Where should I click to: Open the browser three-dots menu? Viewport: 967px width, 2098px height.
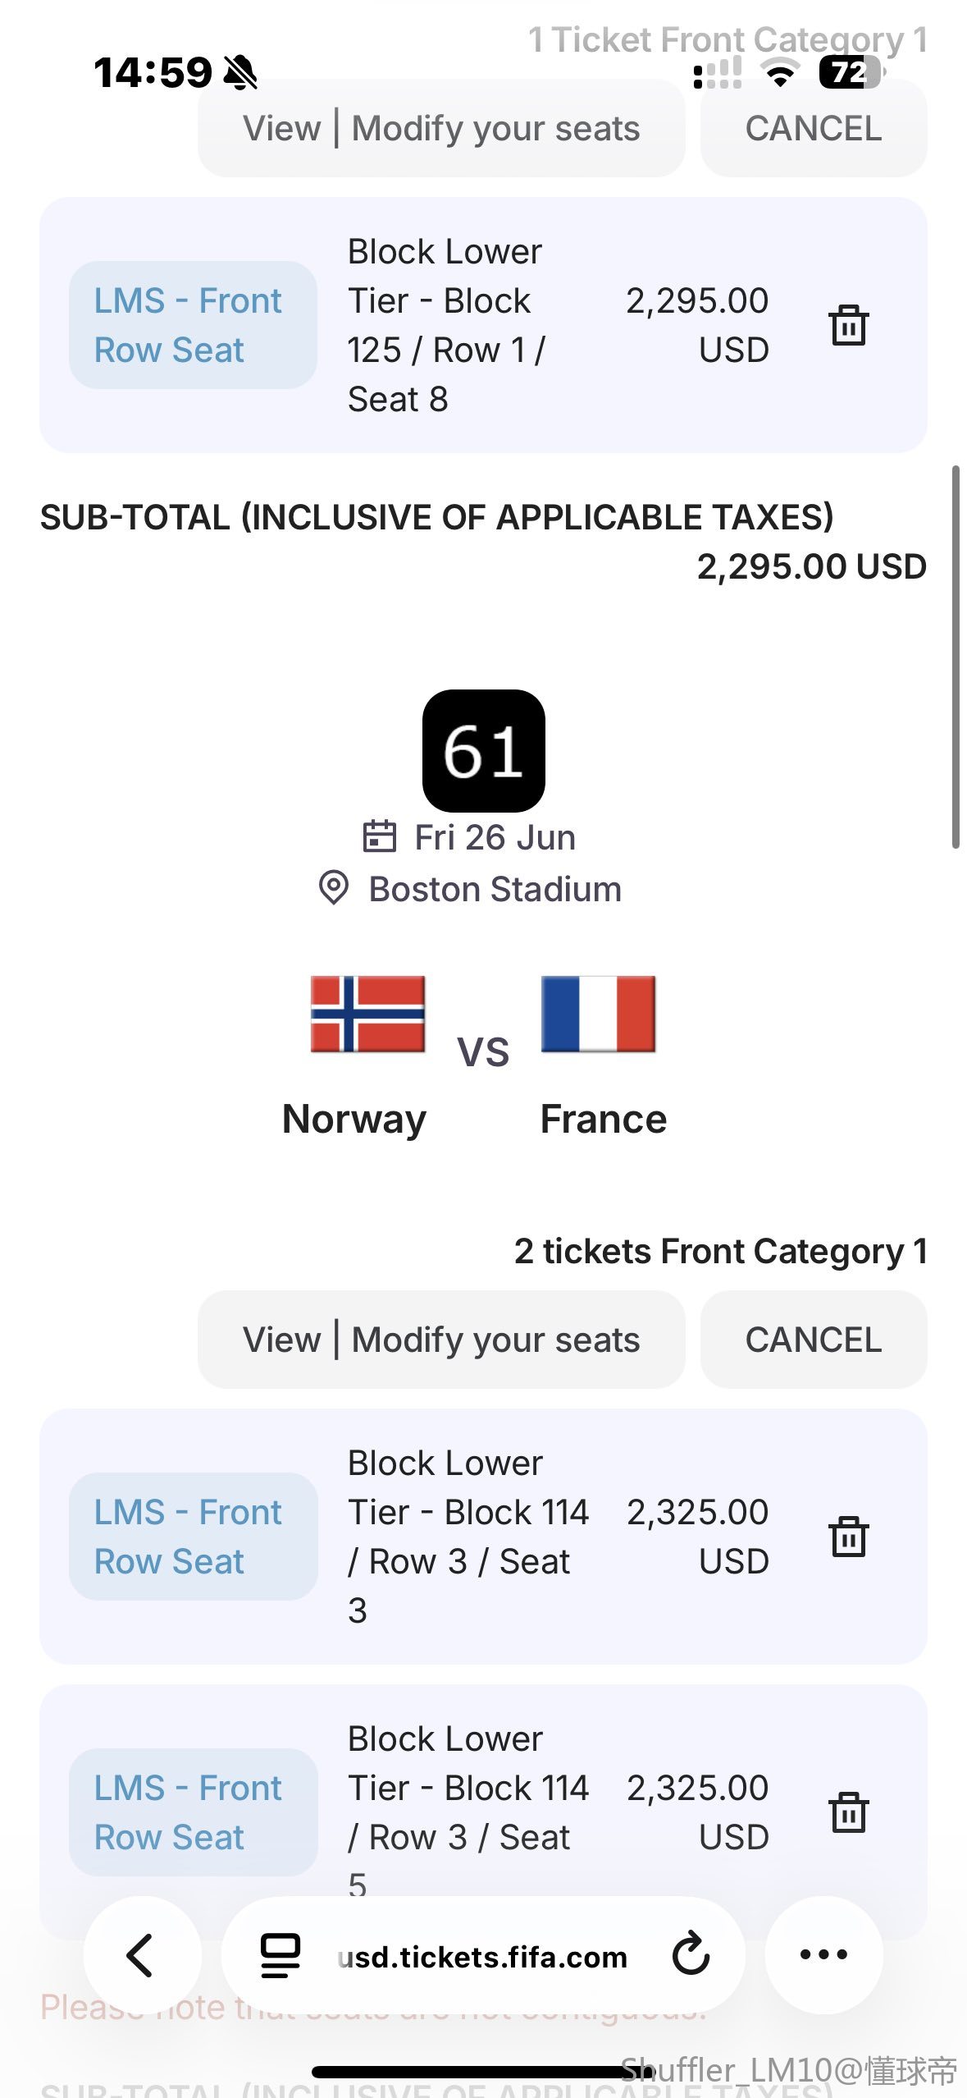pyautogui.click(x=823, y=1955)
